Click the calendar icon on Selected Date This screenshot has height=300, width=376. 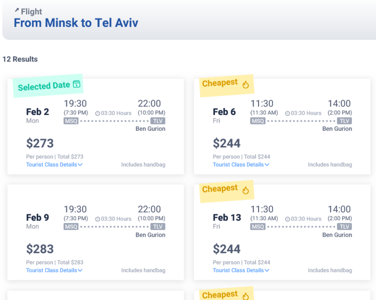point(77,85)
